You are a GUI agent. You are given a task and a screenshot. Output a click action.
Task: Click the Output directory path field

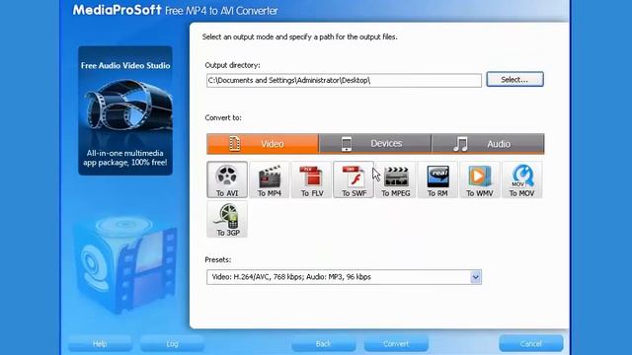pyautogui.click(x=344, y=80)
